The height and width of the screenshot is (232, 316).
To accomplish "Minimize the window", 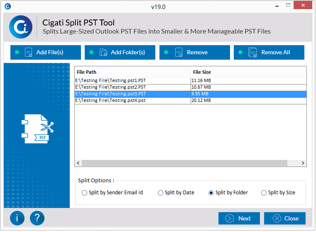I will point(277,6).
